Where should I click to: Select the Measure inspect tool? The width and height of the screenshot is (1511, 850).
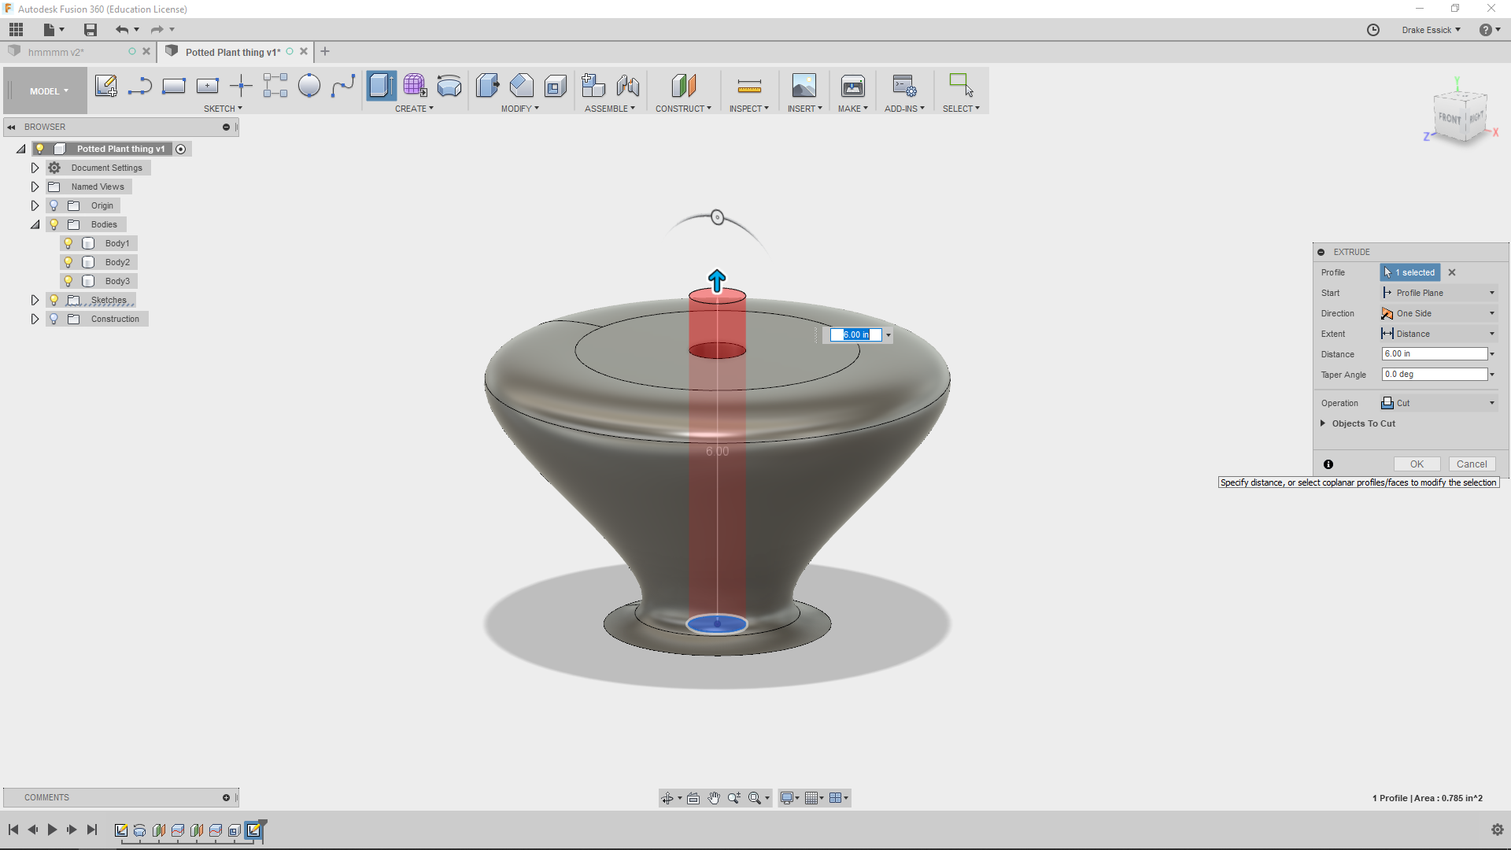point(749,85)
